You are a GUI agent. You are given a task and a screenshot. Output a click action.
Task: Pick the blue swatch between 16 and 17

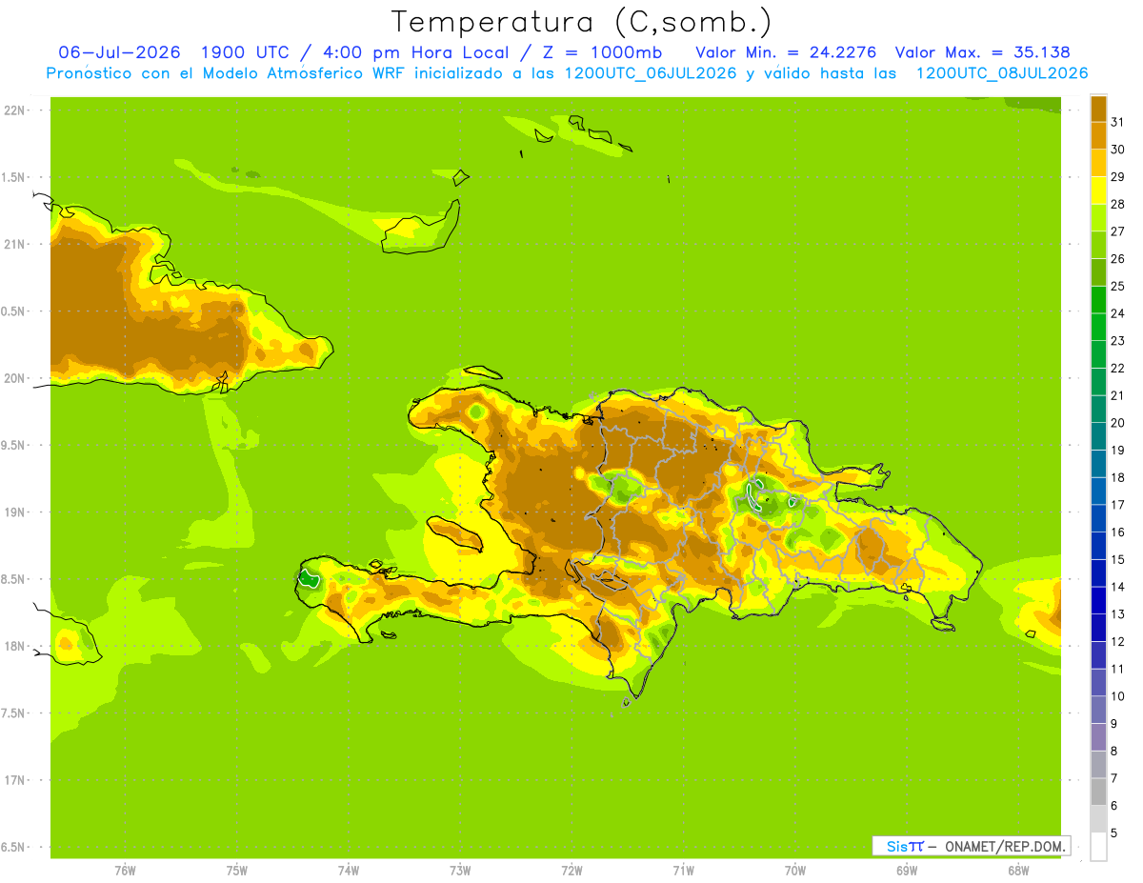tap(1098, 518)
